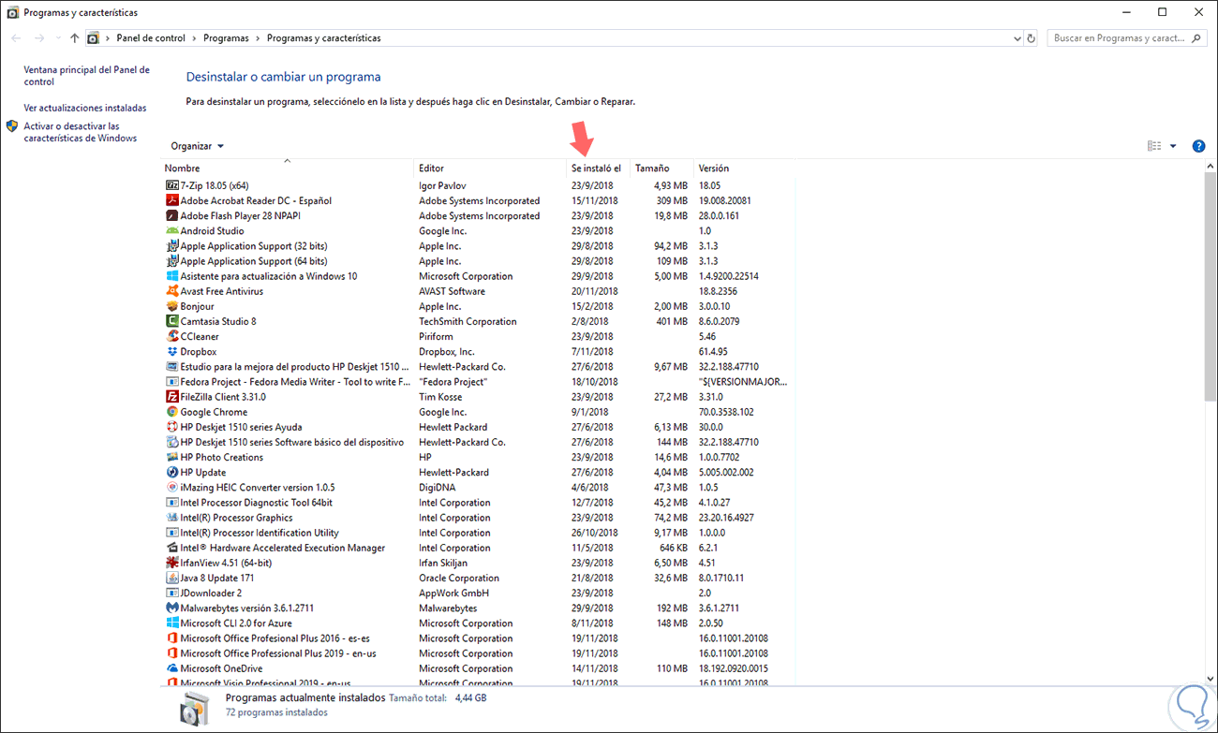The image size is (1218, 733).
Task: Click the HP Photo Creations icon
Action: (x=172, y=457)
